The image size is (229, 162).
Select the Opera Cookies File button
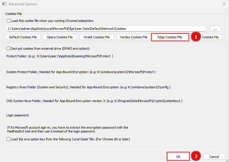point(60,37)
